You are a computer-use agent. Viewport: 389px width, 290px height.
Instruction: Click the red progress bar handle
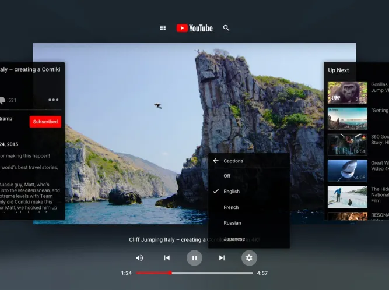[x=170, y=273]
